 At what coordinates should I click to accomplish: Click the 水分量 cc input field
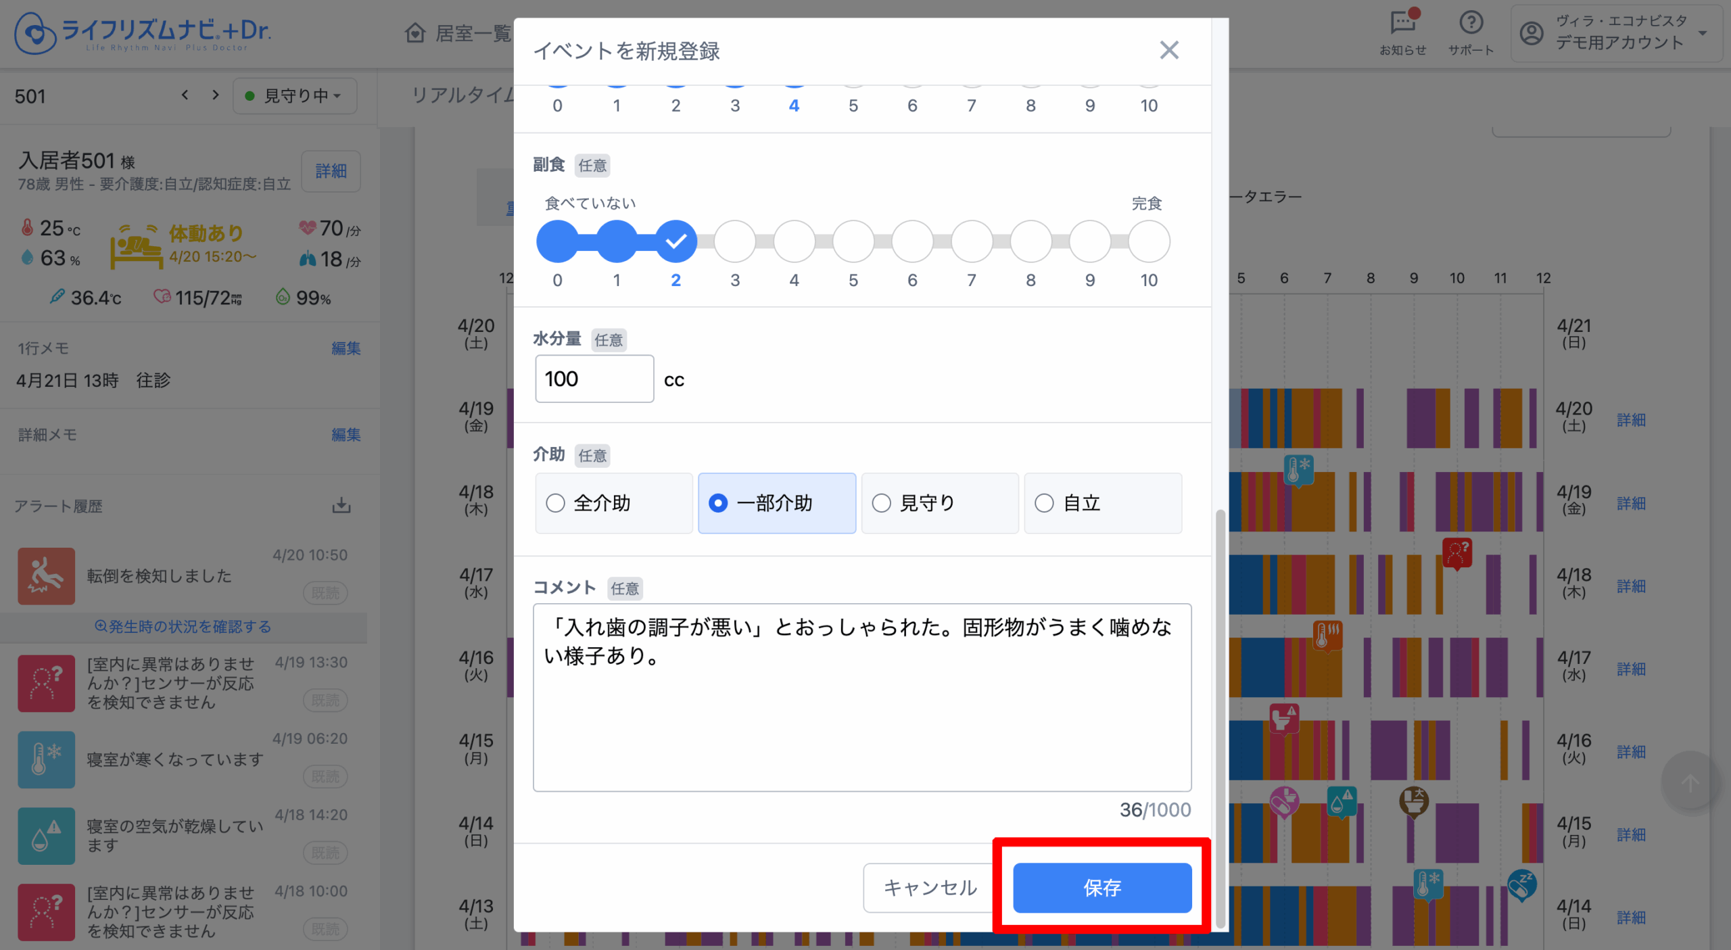[x=594, y=379]
